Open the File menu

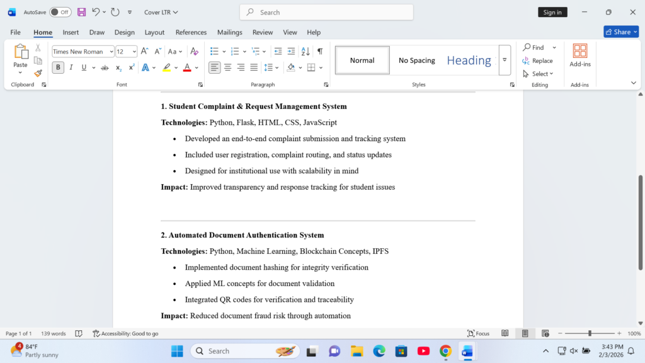[x=15, y=32]
